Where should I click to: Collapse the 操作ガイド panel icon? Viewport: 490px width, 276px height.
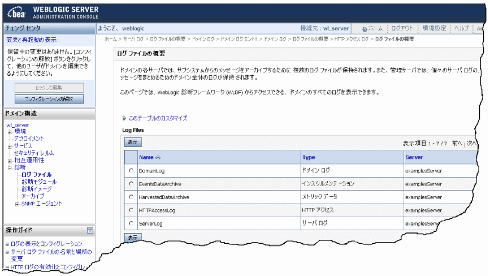coord(90,231)
